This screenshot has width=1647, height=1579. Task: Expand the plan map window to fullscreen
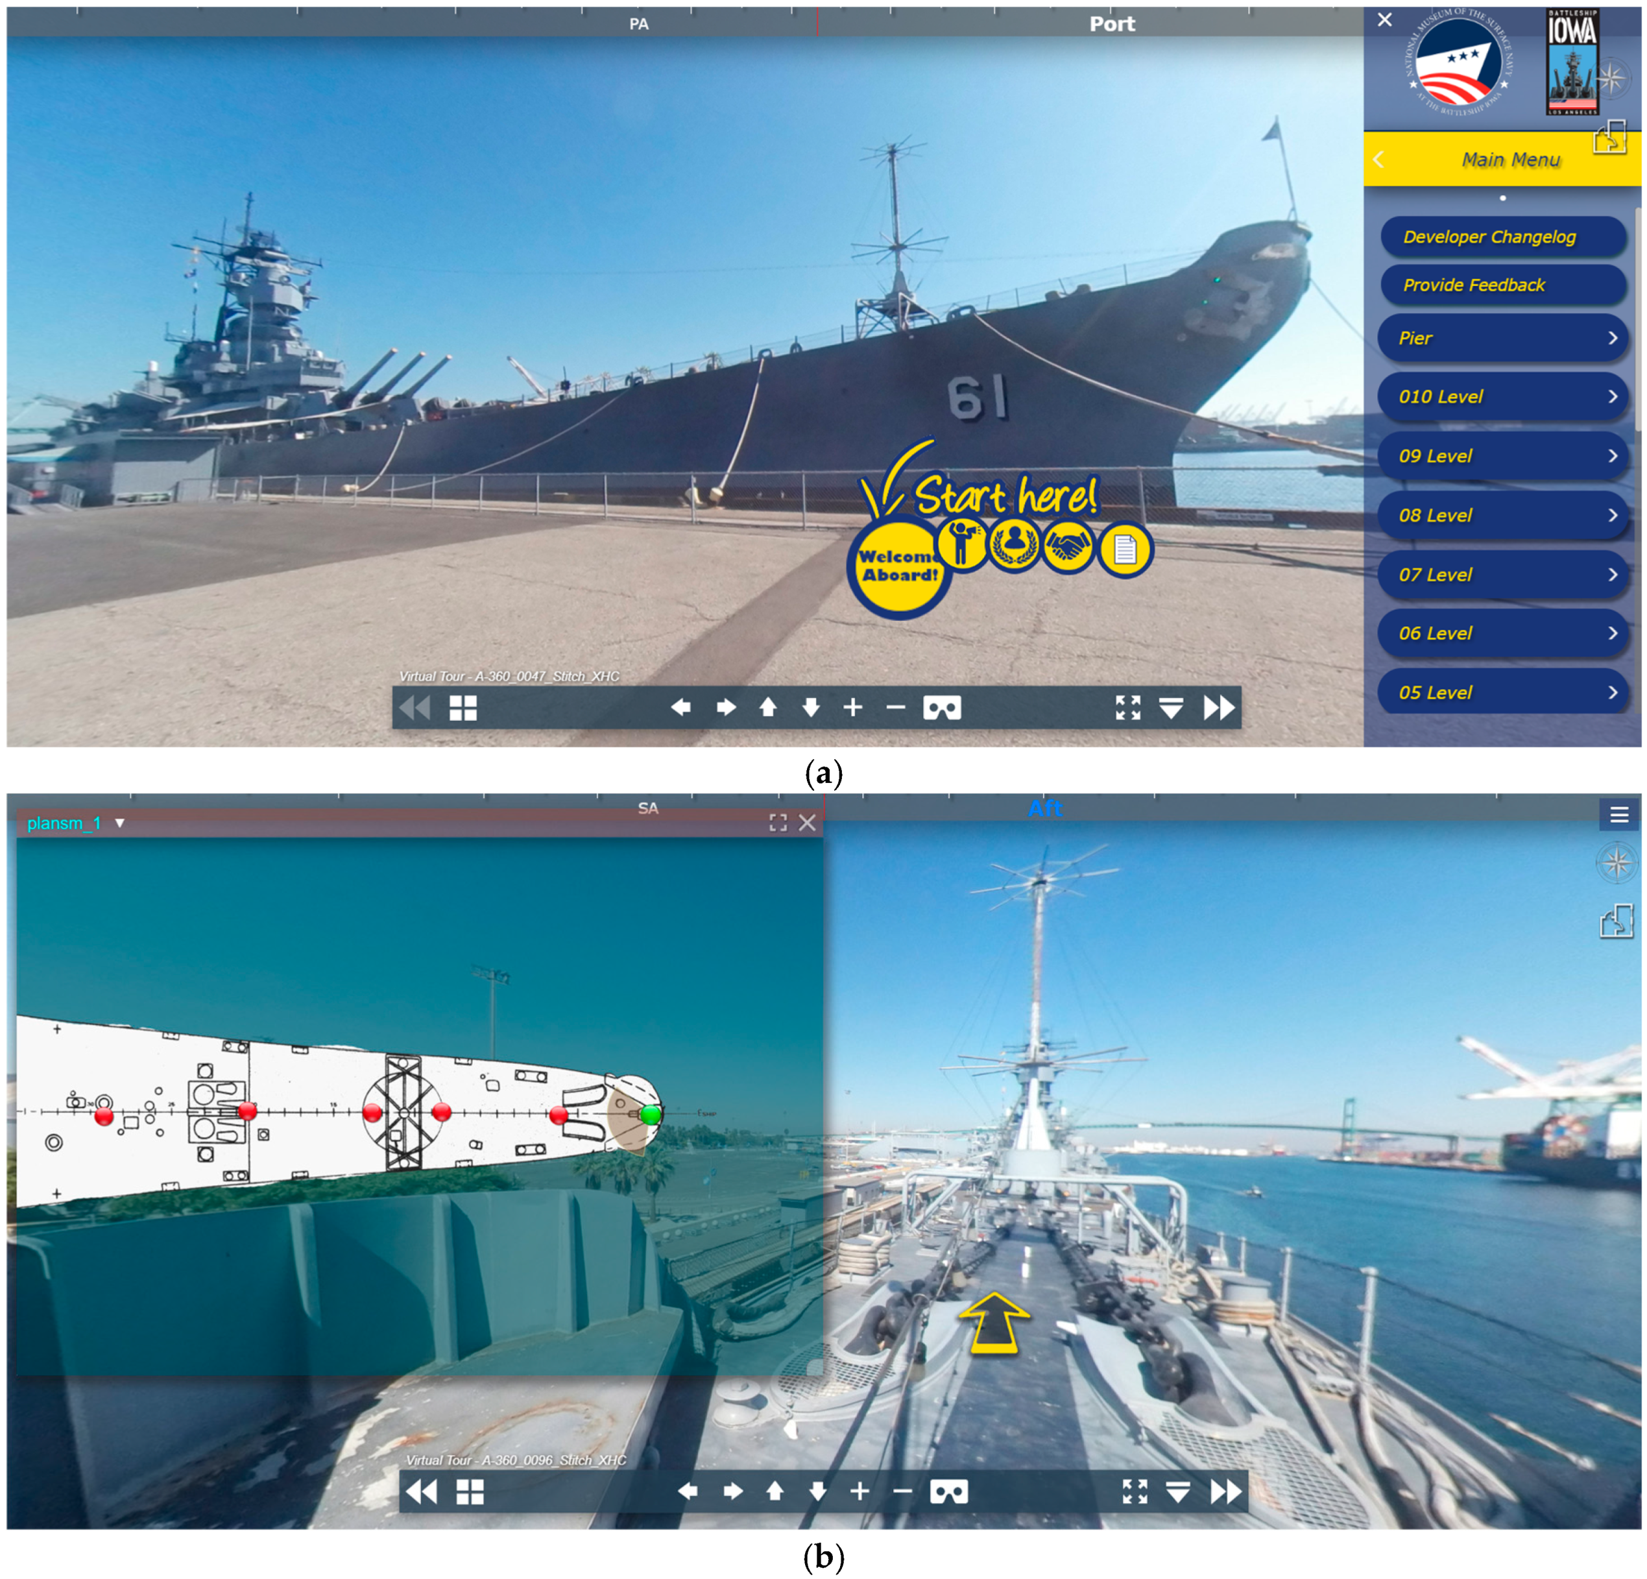tap(778, 823)
